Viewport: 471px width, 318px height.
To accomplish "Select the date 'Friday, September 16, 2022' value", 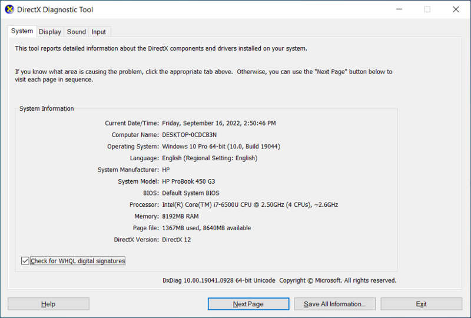I will click(x=219, y=123).
